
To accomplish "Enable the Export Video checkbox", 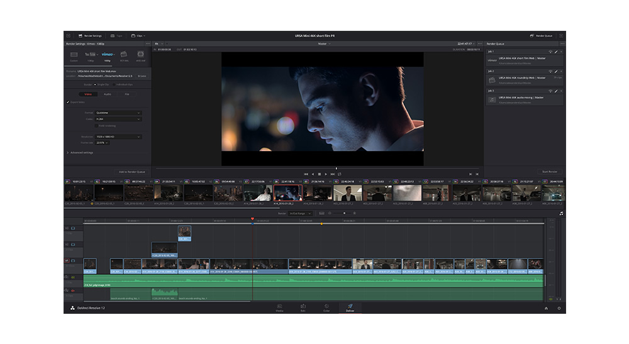I will tap(68, 101).
